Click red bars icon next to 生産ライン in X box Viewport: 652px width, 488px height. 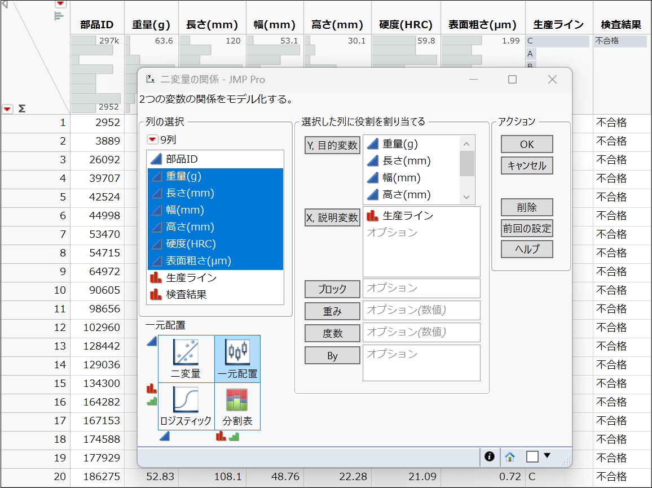click(x=371, y=215)
